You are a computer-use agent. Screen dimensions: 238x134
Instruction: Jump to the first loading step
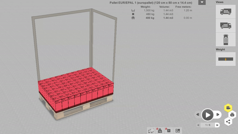(198, 125)
